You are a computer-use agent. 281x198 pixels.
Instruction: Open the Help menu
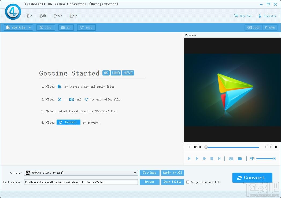point(74,16)
